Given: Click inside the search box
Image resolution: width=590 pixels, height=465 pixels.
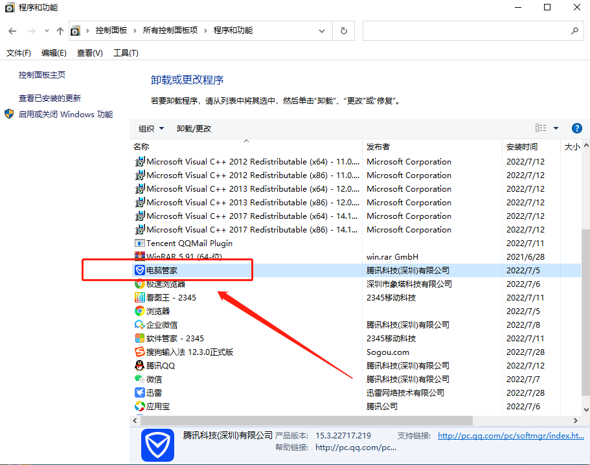Looking at the screenshot, I should coord(473,30).
